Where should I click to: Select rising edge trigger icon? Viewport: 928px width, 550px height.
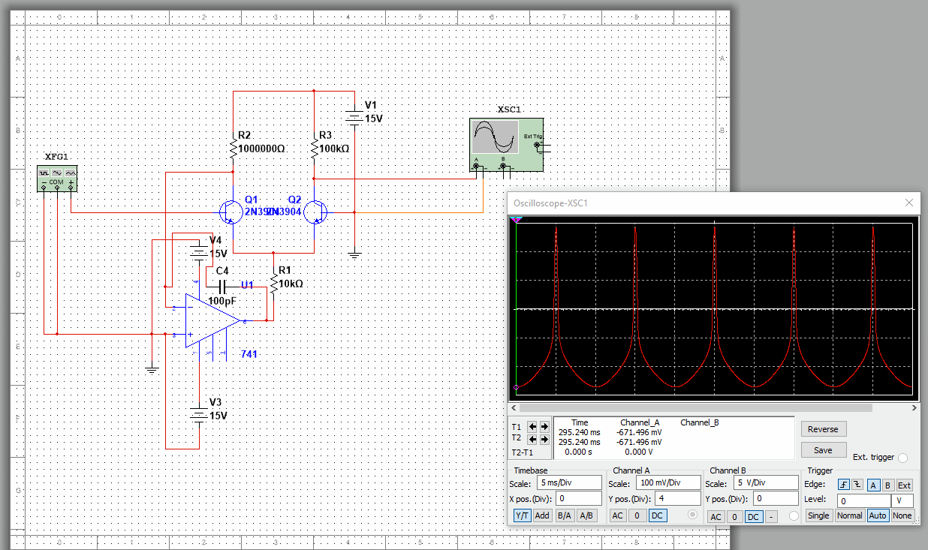844,485
